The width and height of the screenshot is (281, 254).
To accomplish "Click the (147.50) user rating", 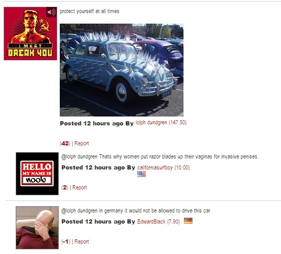I will pyautogui.click(x=178, y=123).
